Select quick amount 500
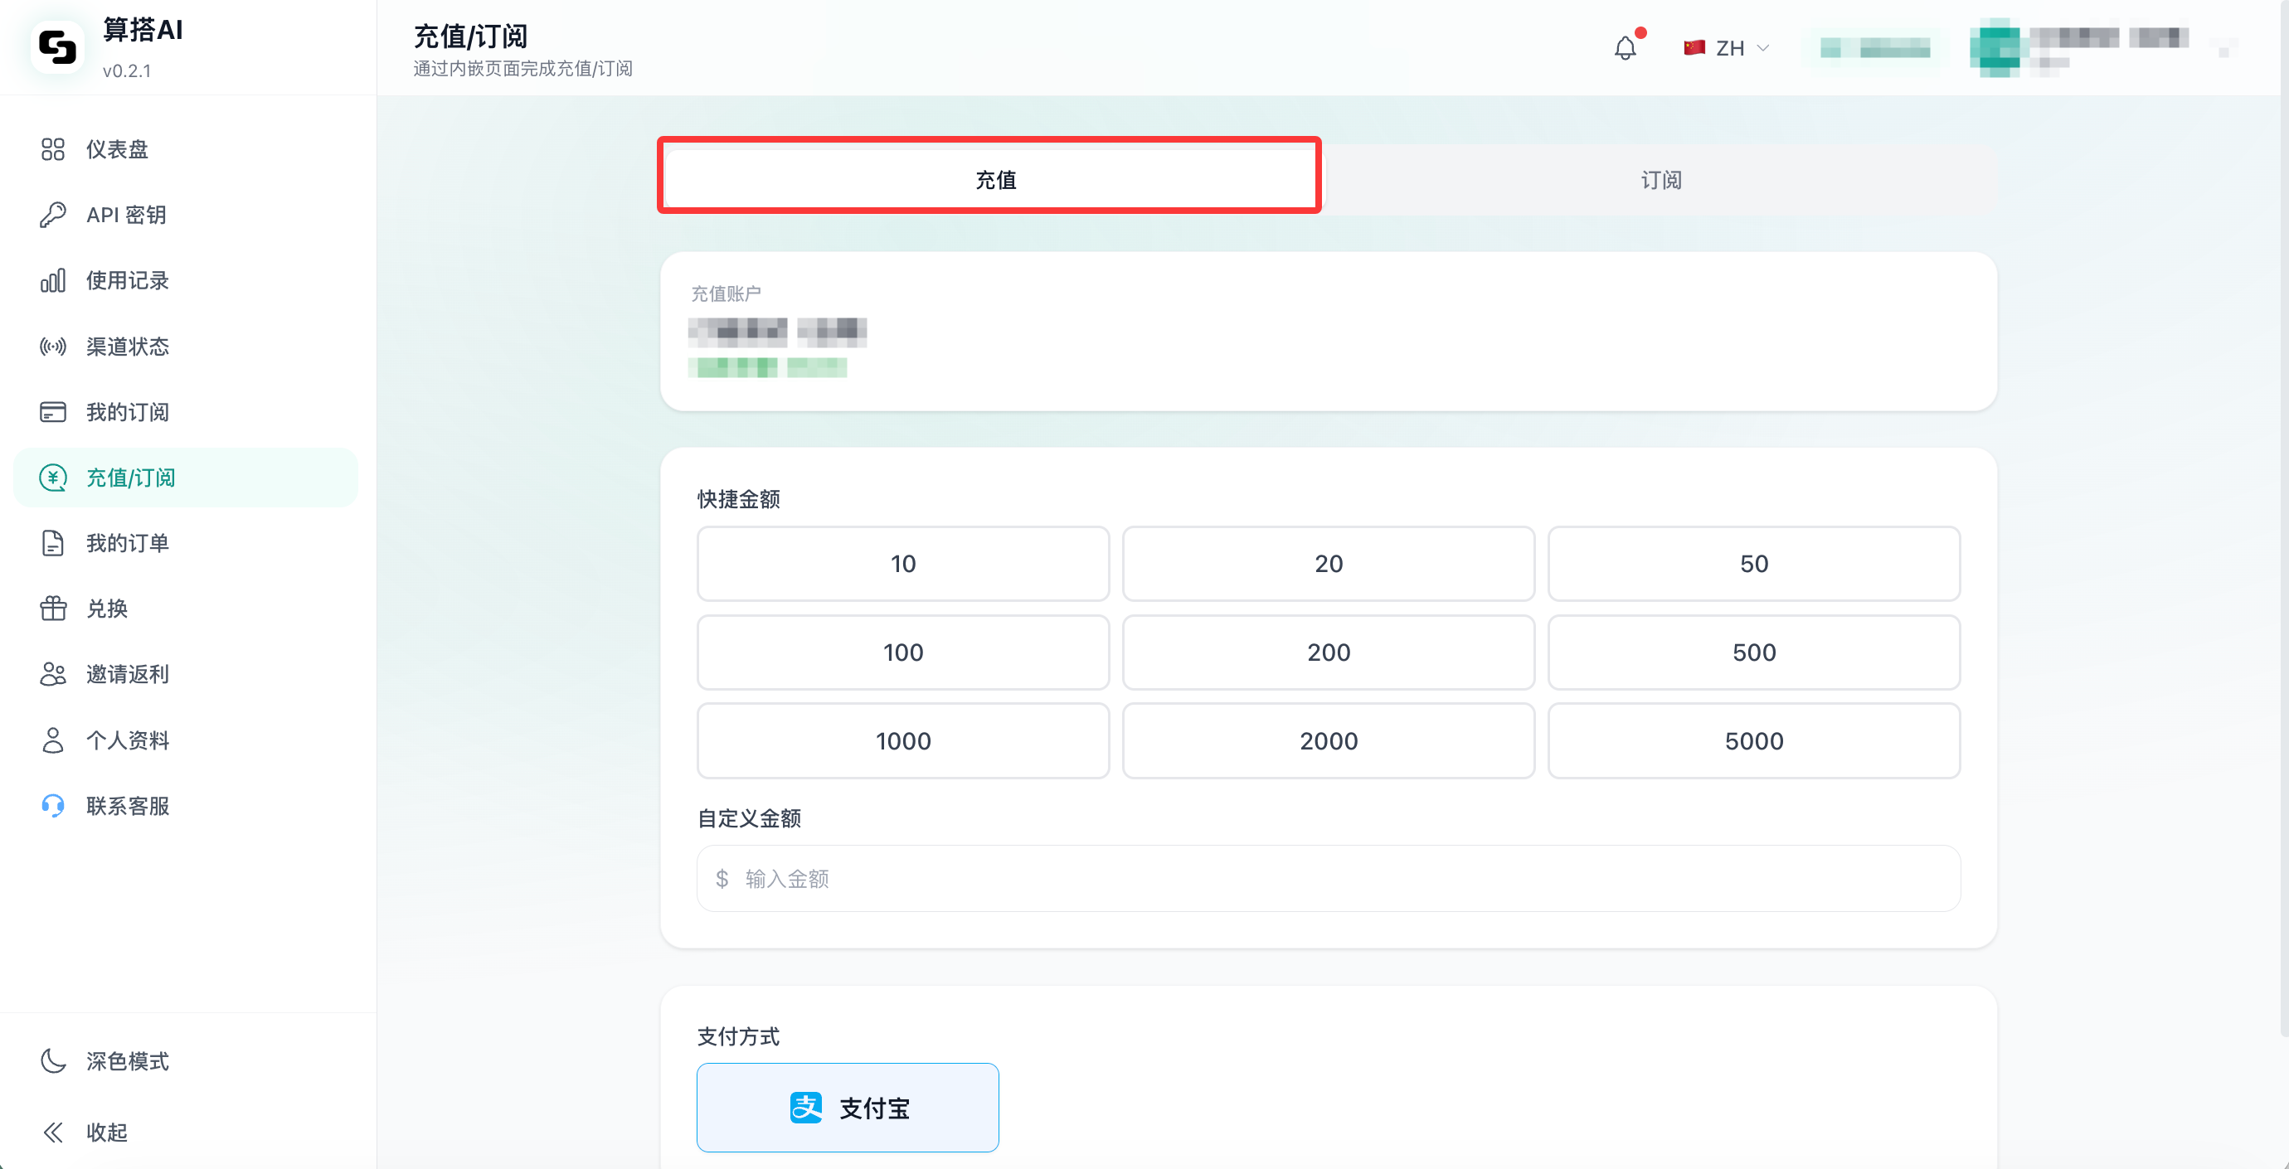This screenshot has height=1169, width=2289. pyautogui.click(x=1753, y=652)
